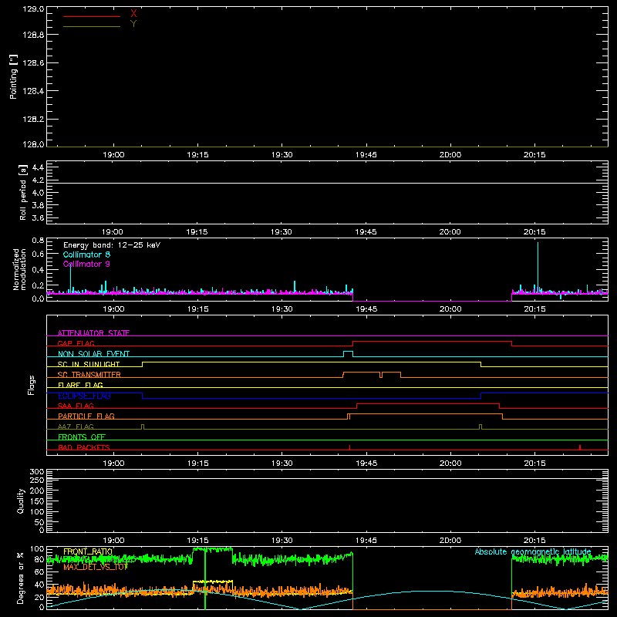This screenshot has height=617, width=617.
Task: Click the SAA_FLAG label
Action: (x=76, y=406)
